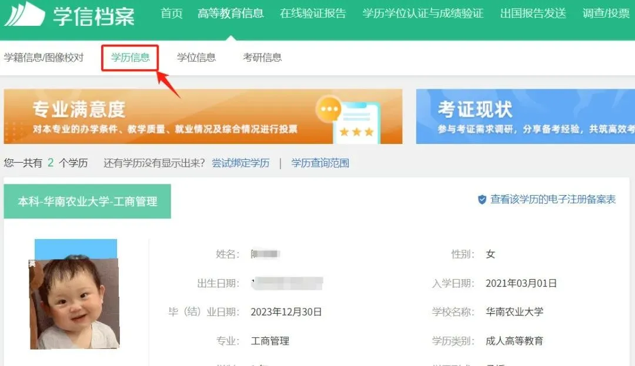Click the 学信档案 site title text
The width and height of the screenshot is (635, 366).
(x=94, y=16)
